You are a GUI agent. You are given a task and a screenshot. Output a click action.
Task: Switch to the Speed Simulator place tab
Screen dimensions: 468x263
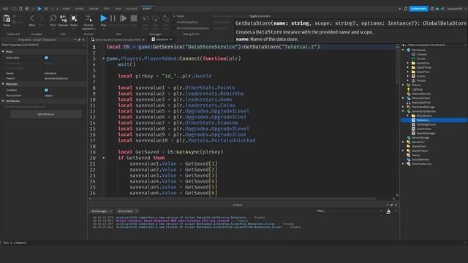tap(117, 39)
